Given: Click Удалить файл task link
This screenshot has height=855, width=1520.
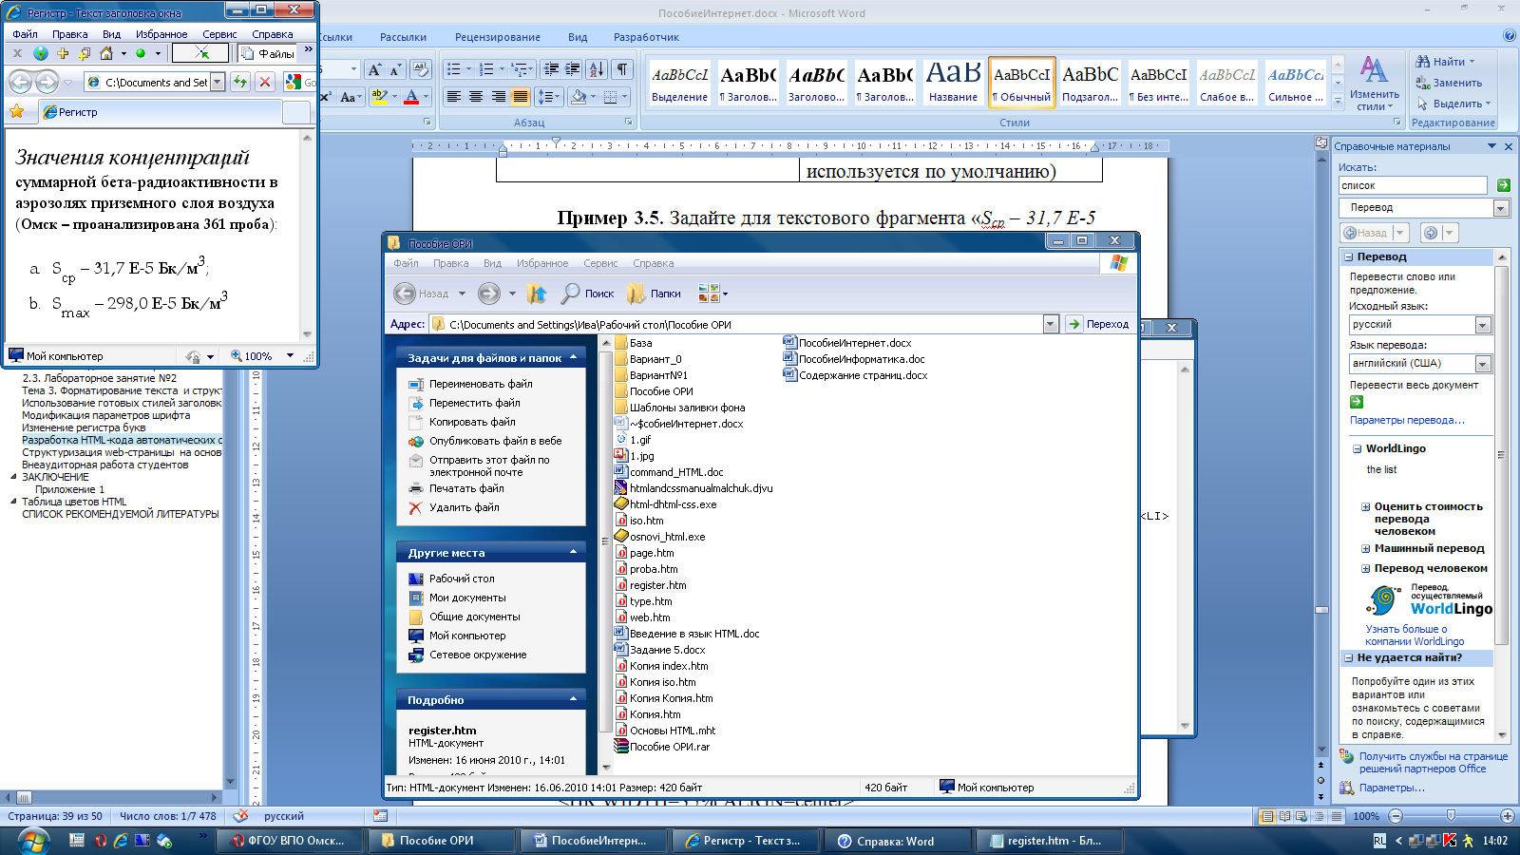Looking at the screenshot, I should tap(465, 507).
